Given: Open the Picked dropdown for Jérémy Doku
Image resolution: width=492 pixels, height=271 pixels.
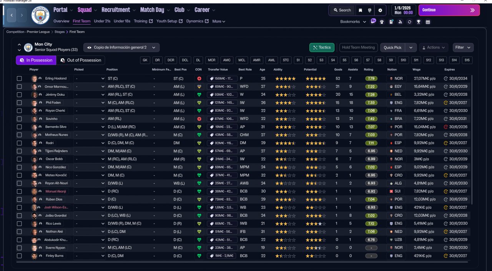Looking at the screenshot, I should 90,95.
